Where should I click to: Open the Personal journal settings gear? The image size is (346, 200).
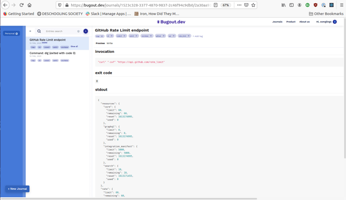(17, 33)
